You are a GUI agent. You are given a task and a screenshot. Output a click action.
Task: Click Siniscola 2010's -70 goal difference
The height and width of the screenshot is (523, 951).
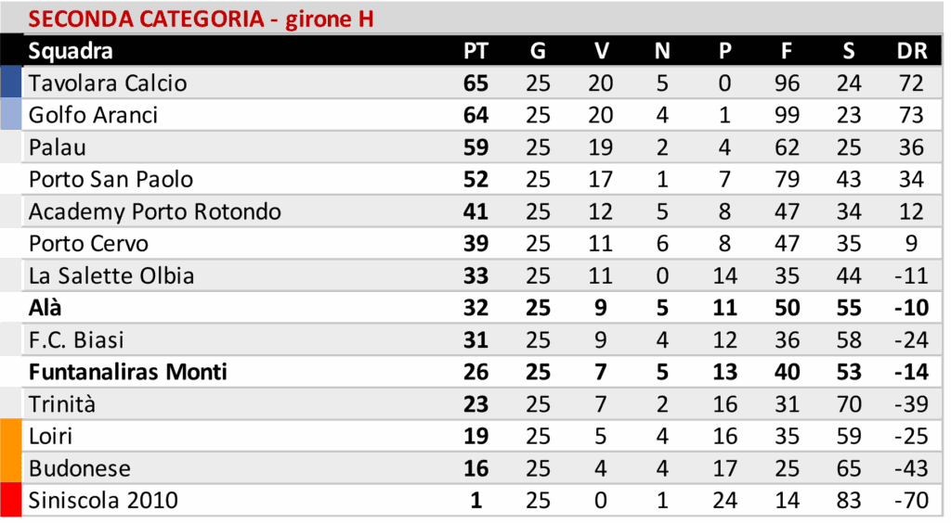911,501
